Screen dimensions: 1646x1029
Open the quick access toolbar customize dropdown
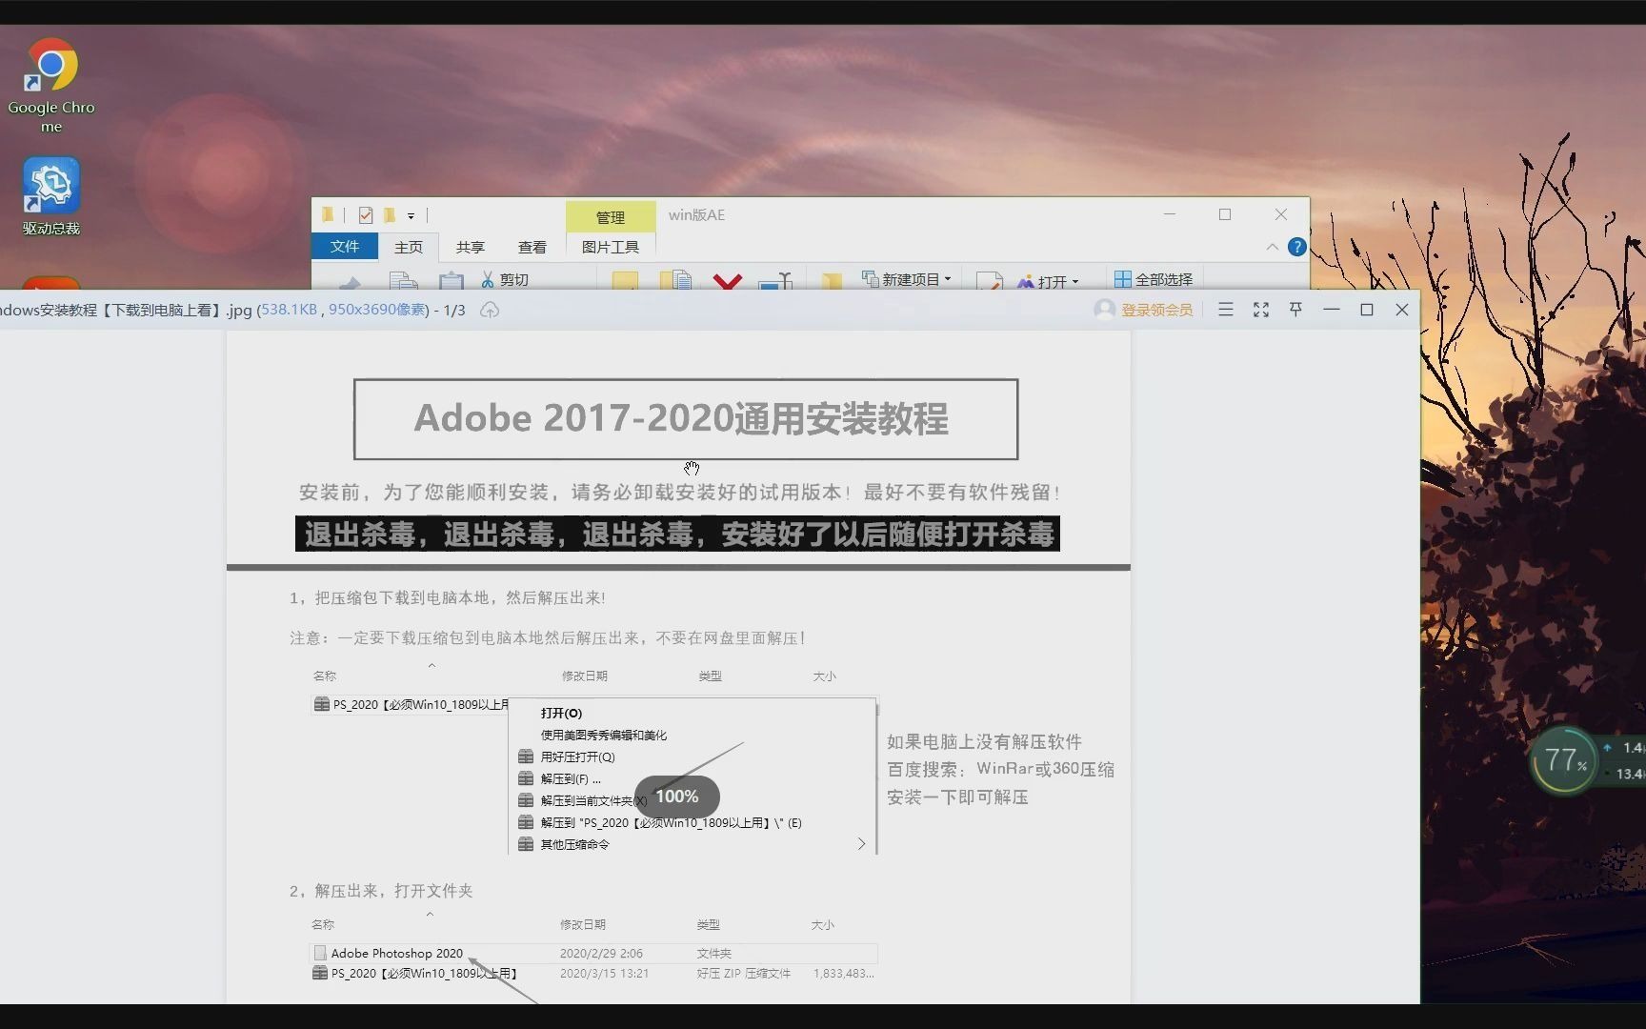point(411,216)
